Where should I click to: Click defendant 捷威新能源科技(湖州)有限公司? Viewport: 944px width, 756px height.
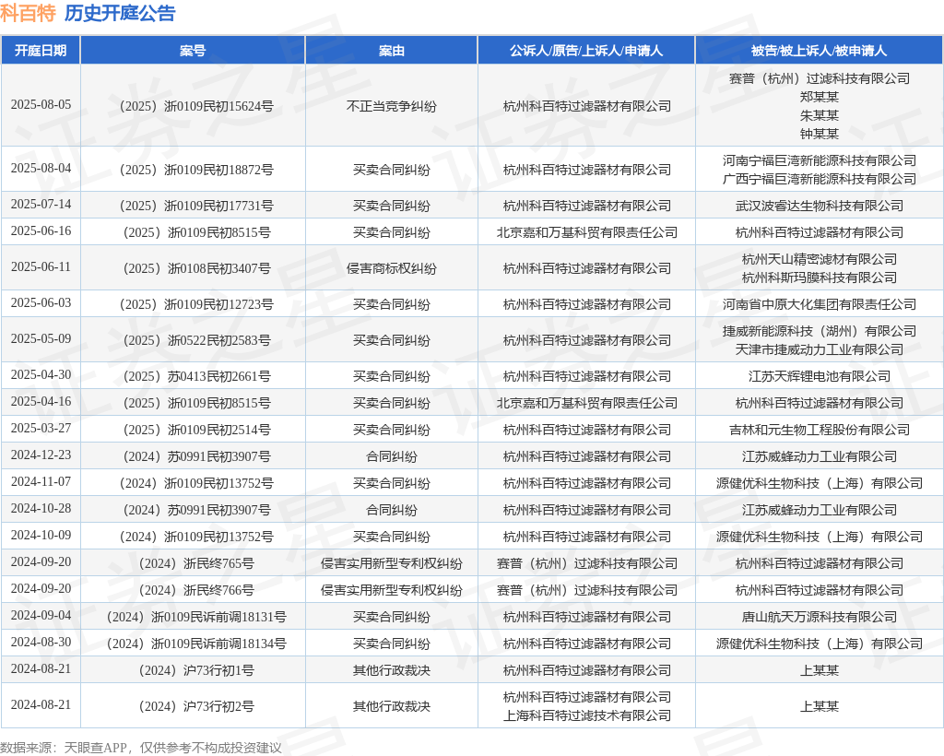820,331
